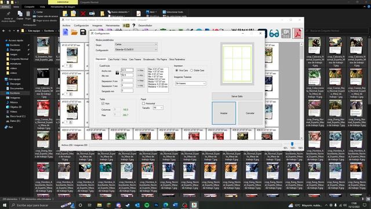The image size is (371, 209).
Task: Click the Alto mm input field
Action: click(127, 75)
